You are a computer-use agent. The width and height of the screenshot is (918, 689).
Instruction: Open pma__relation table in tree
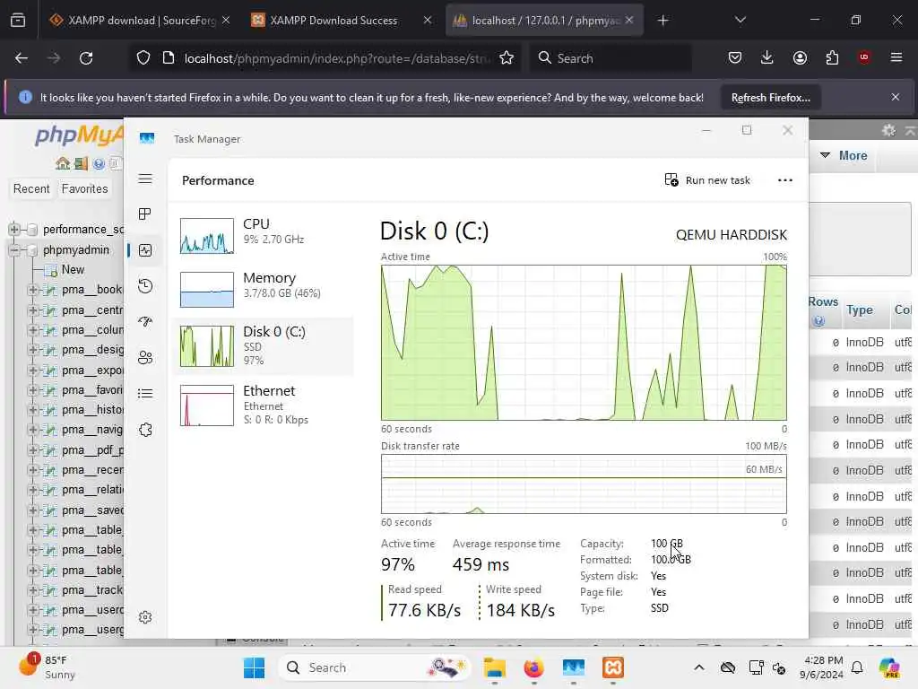click(92, 489)
